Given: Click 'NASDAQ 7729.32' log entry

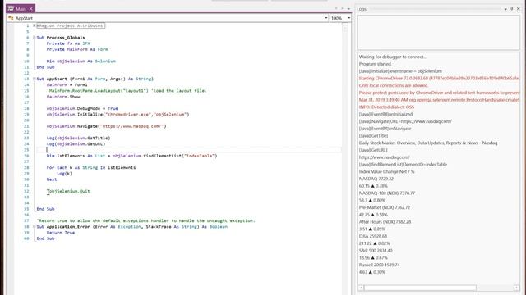Looking at the screenshot, I should pos(376,179).
